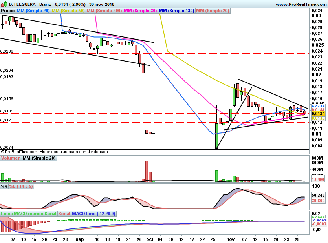Select the 800M volume axis value
The width and height of the screenshot is (328, 243).
coord(317,158)
